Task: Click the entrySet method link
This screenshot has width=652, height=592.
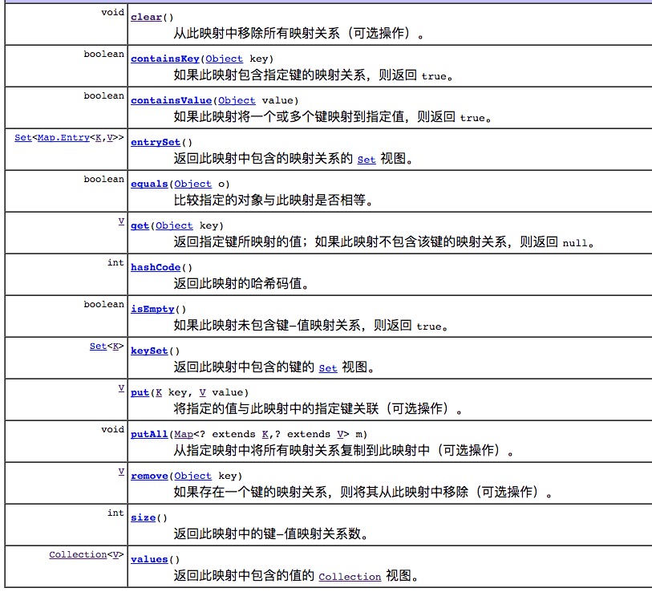Action: (156, 142)
